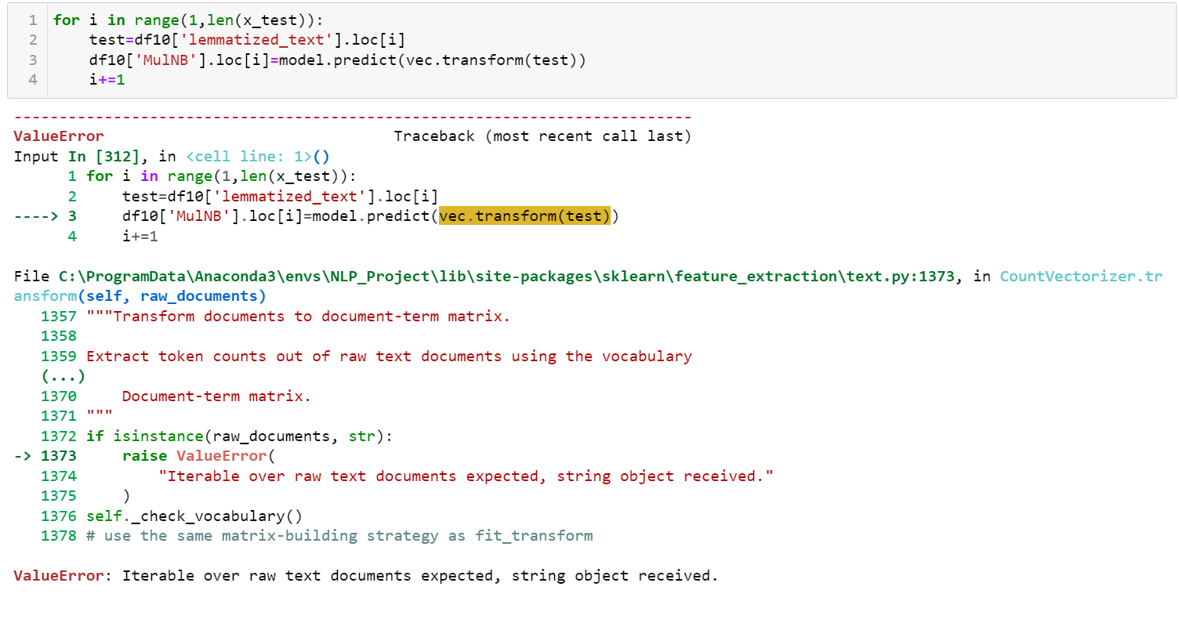Click the text.py:1373 file path
1179x619 pixels.
506,276
